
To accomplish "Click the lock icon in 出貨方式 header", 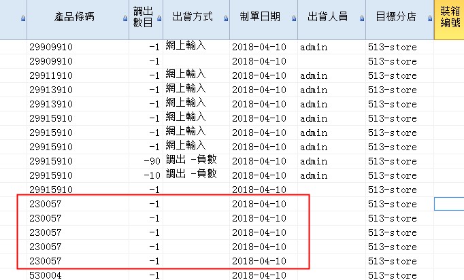I will [x=224, y=20].
